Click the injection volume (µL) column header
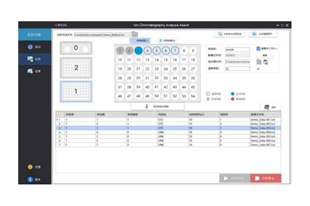Image resolution: width=310 pixels, height=206 pixels. pyautogui.click(x=204, y=114)
